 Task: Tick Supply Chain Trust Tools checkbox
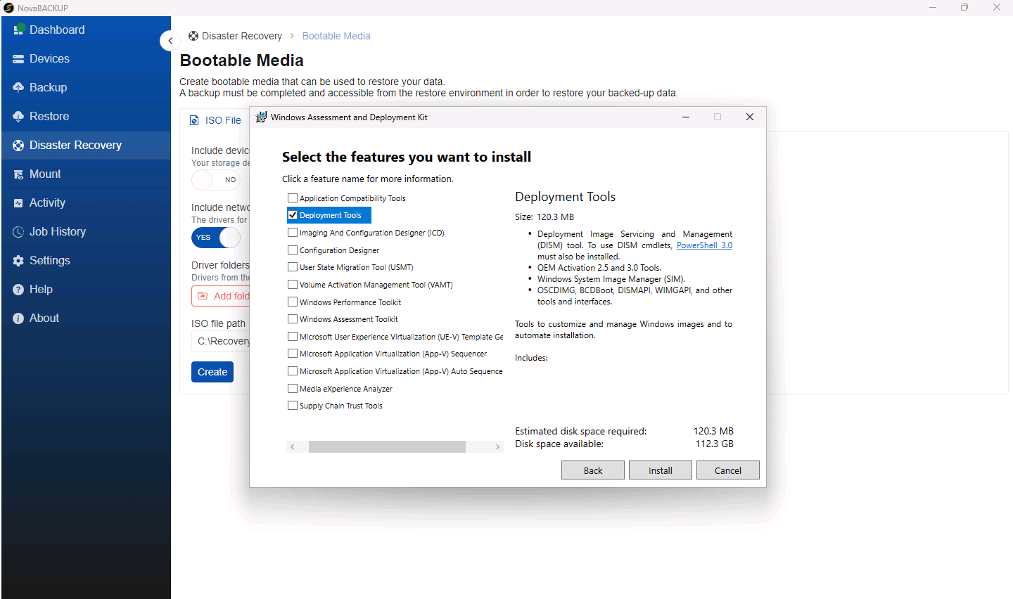pos(293,406)
